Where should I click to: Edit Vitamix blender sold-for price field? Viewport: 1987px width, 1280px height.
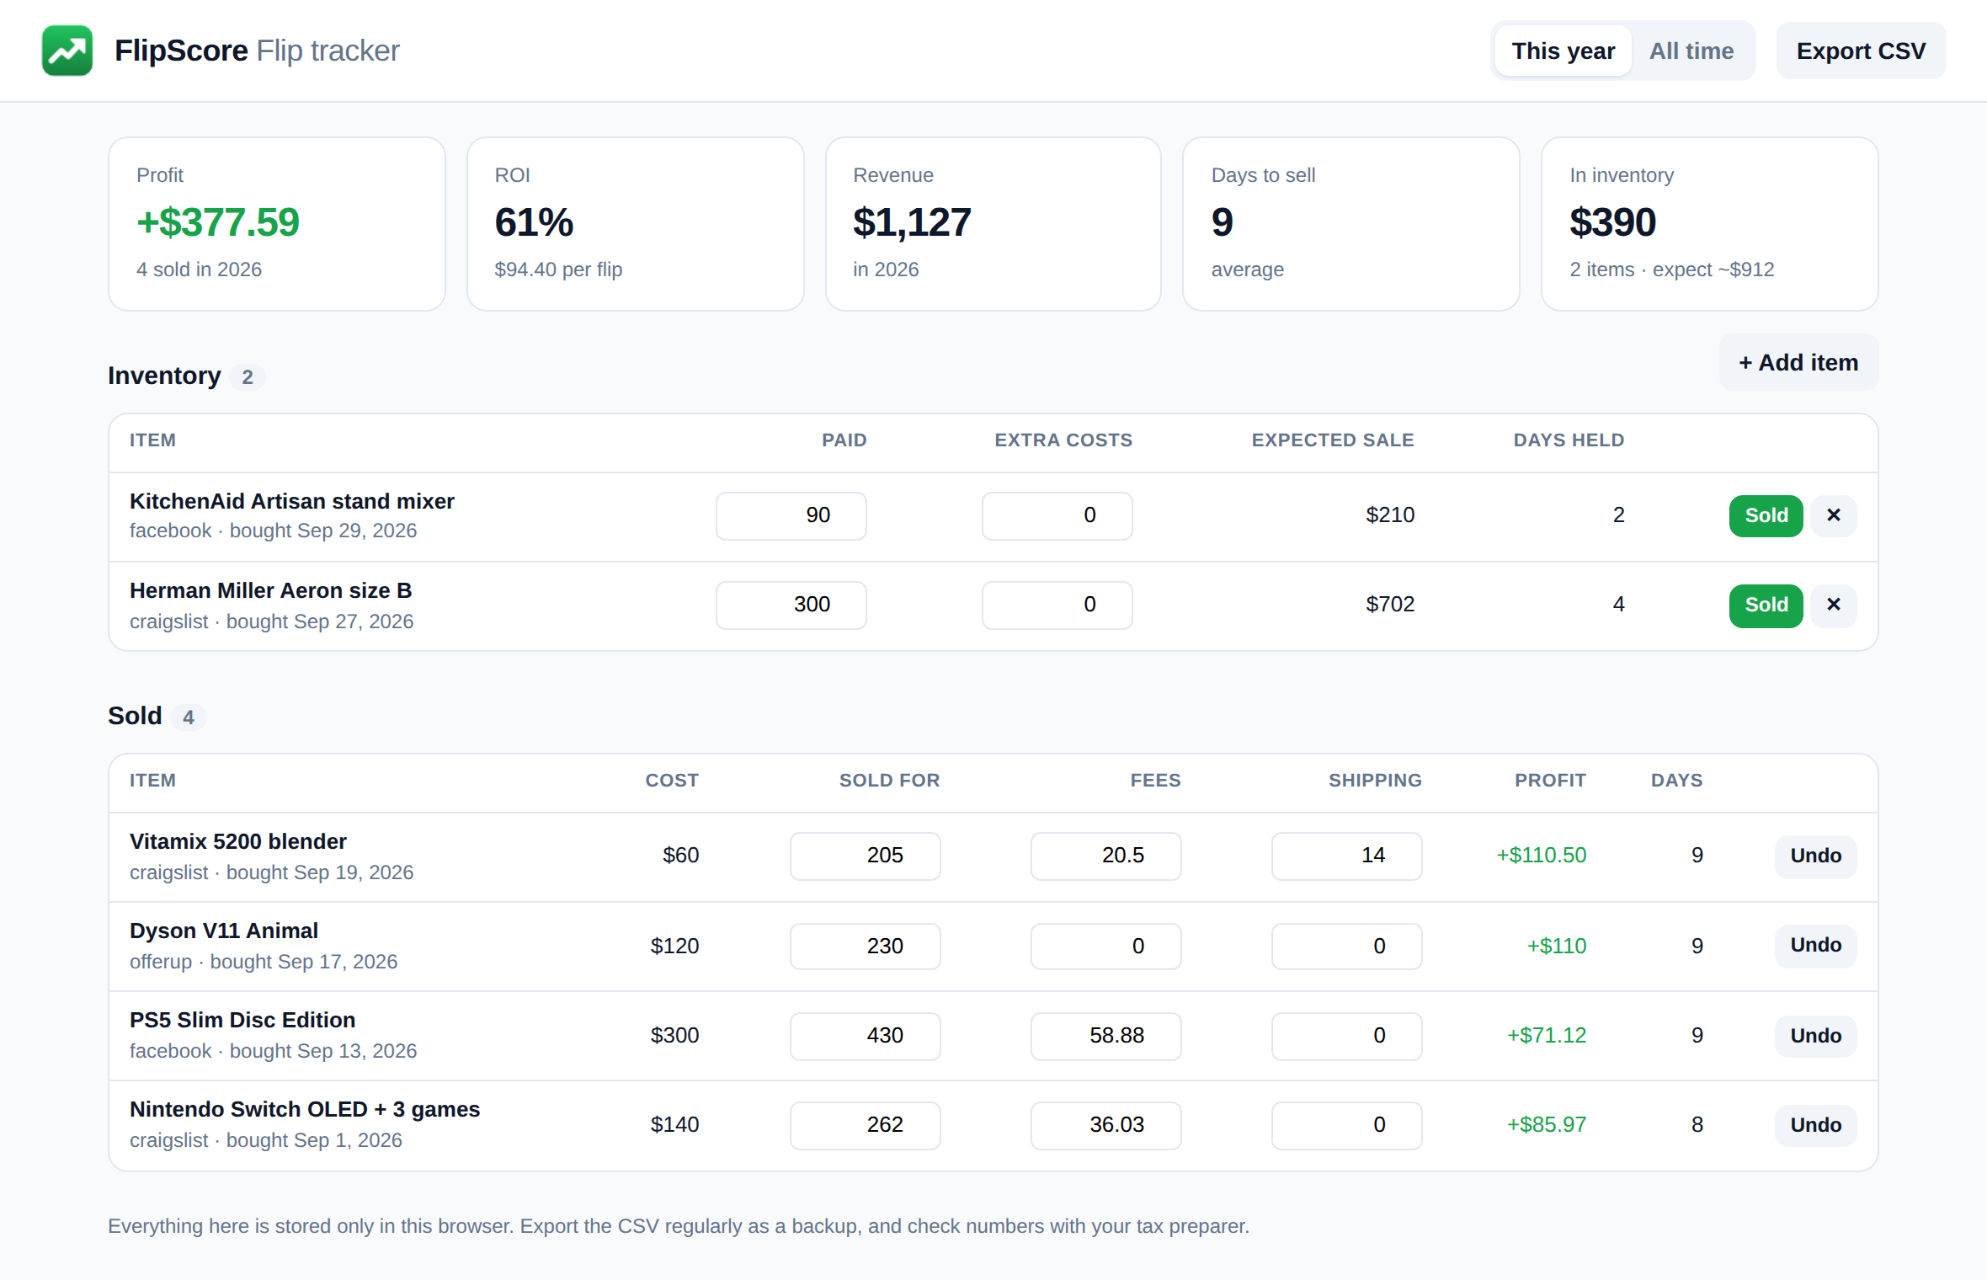tap(865, 856)
